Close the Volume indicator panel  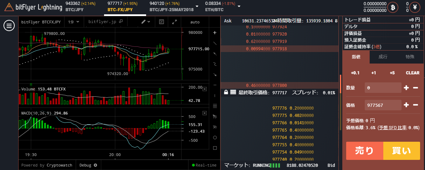pyautogui.click(x=205, y=89)
